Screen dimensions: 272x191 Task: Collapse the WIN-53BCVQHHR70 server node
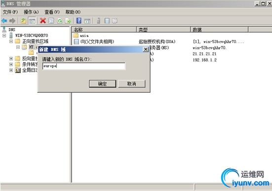coord(4,36)
